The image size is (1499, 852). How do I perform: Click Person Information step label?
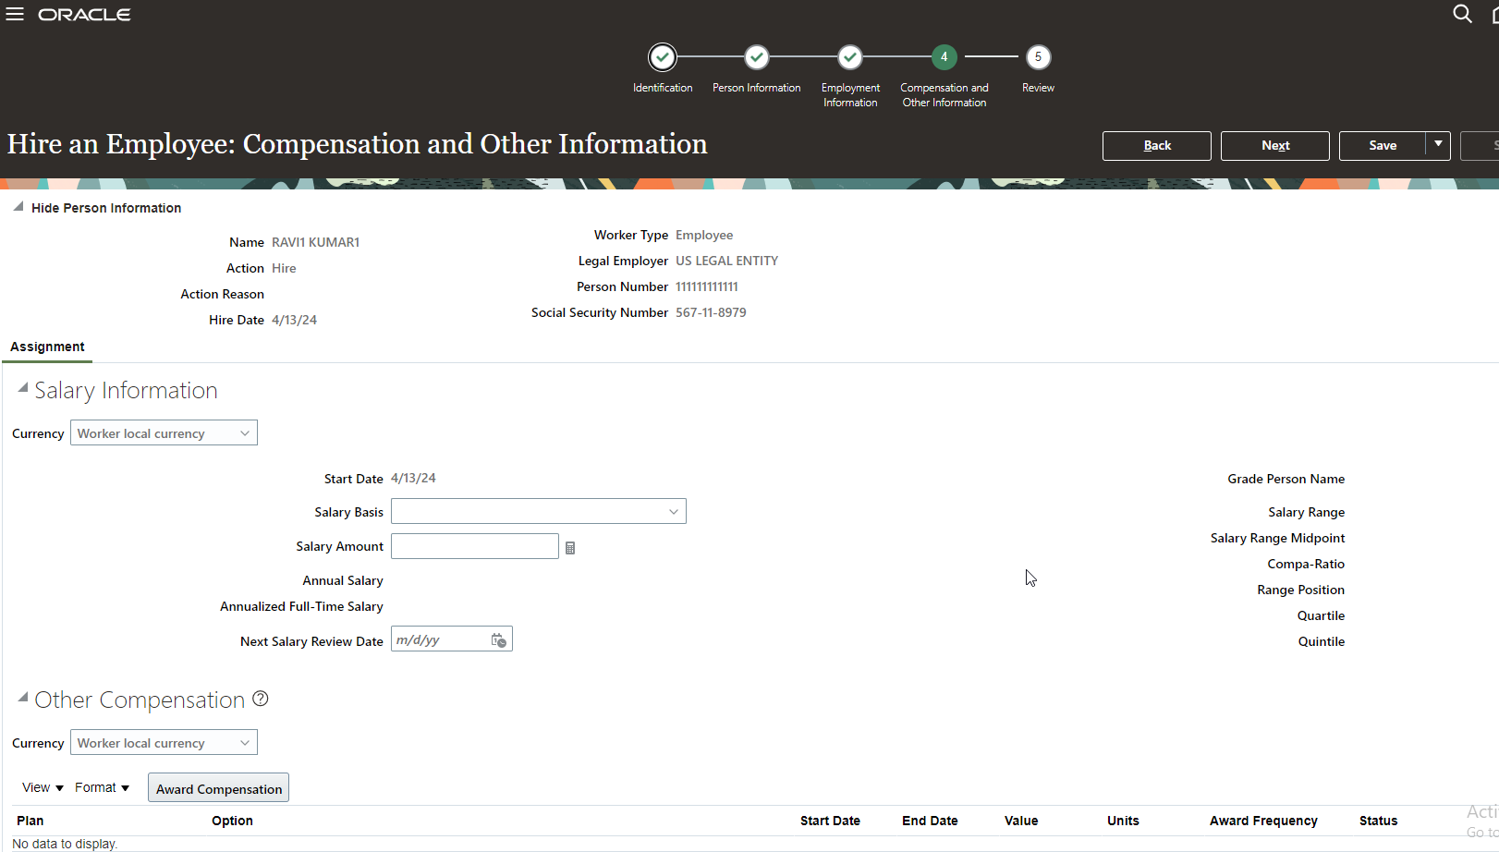point(756,88)
